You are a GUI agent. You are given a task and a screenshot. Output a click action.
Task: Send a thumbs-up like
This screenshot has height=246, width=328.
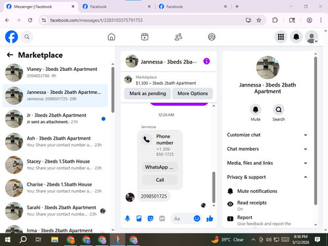coord(210,218)
